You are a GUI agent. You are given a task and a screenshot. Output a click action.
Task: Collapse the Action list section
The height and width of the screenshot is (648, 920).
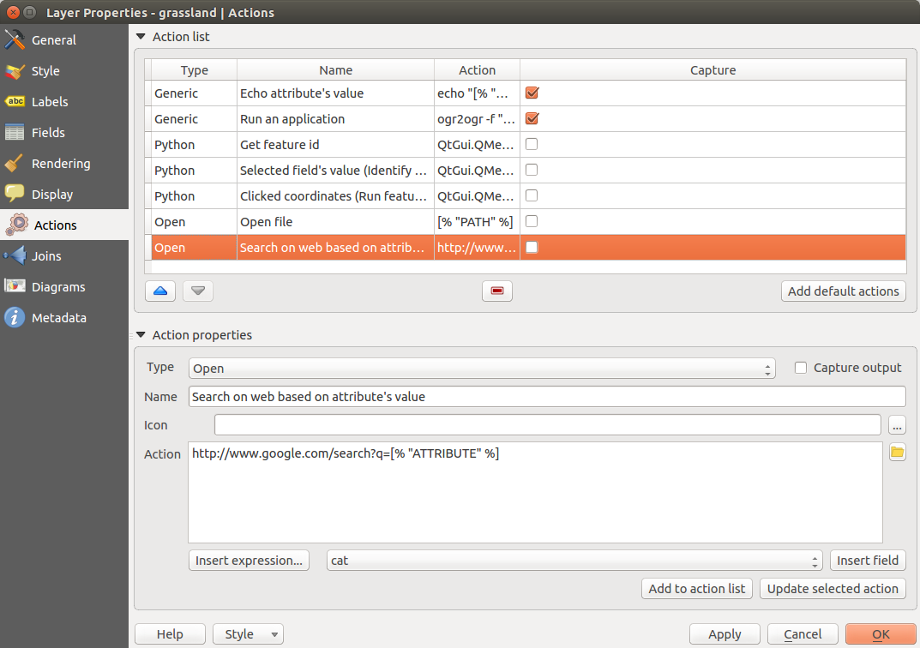[x=141, y=37]
